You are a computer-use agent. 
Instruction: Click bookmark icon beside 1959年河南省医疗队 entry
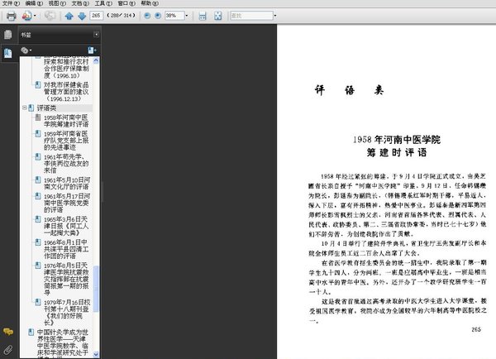tap(38, 134)
